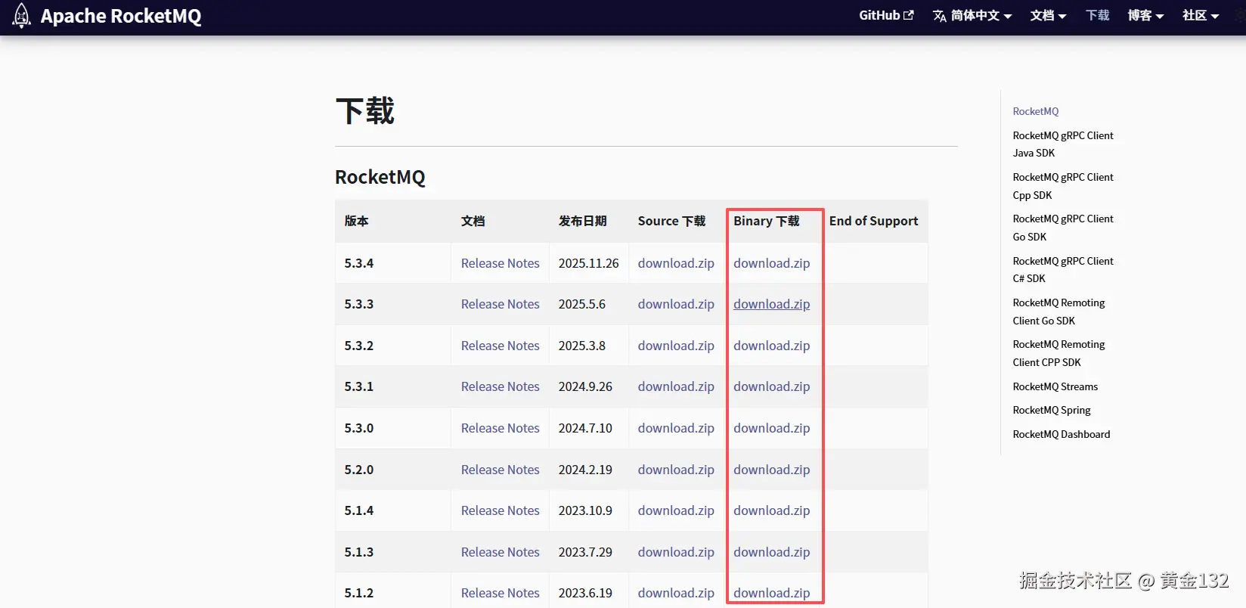Image resolution: width=1246 pixels, height=608 pixels.
Task: Go to RocketMQ Streams sidebar link
Action: click(1055, 386)
